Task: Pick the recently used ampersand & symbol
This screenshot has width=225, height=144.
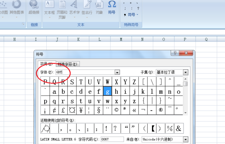Action: (178, 128)
